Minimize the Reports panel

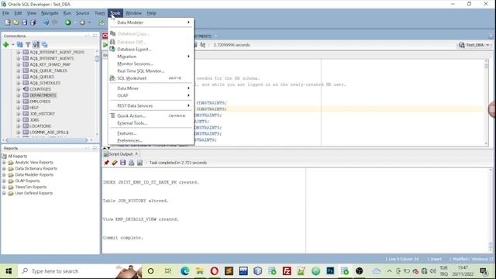[x=86, y=148]
